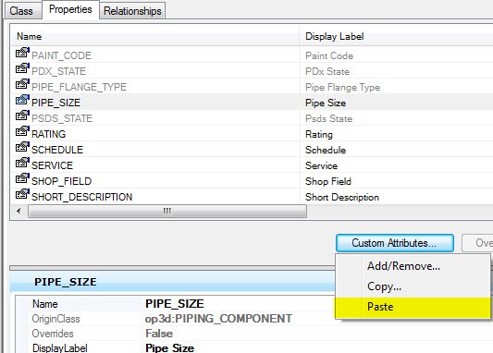Click the RATING property icon
Screen dimensions: 493x353
click(x=22, y=131)
